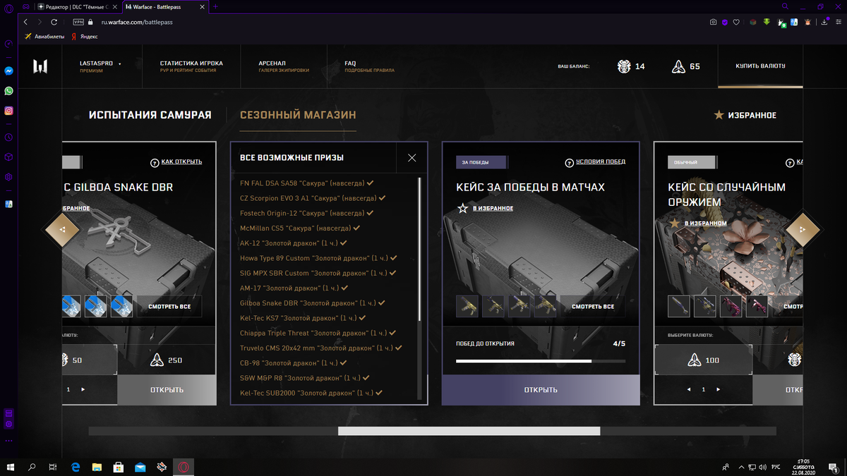Image resolution: width=847 pixels, height=476 pixels.
Task: Click the crown currency balance 14
Action: click(x=631, y=66)
